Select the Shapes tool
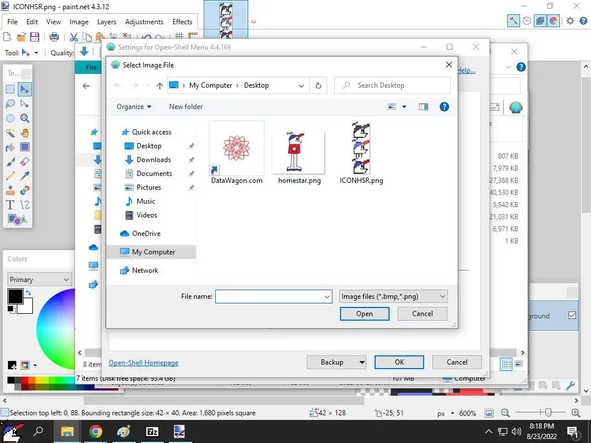Viewport: 591px width, 443px height. [17, 219]
